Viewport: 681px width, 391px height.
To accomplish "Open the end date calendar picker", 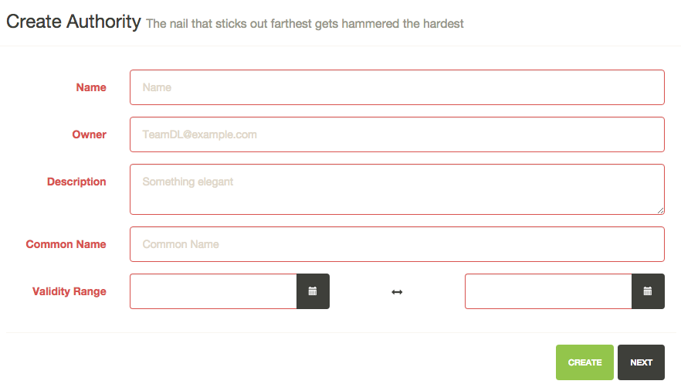I will 648,291.
